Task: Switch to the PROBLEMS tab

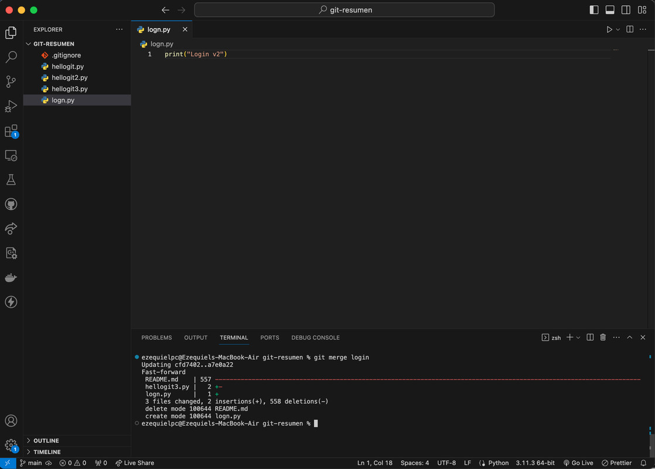Action: pyautogui.click(x=156, y=337)
